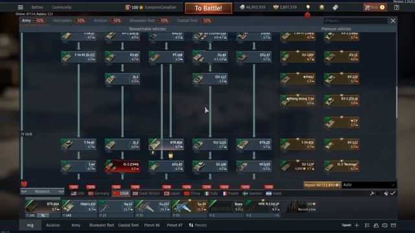
Task: Select the IS-2 (1944) highlighted tank
Action: [x=123, y=166]
